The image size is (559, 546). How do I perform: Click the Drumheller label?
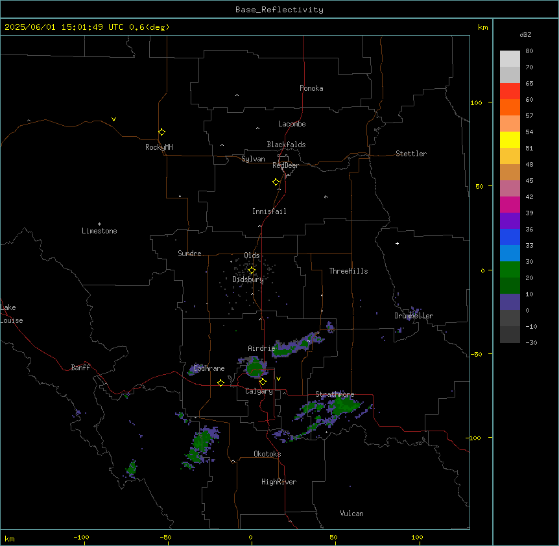coord(414,316)
